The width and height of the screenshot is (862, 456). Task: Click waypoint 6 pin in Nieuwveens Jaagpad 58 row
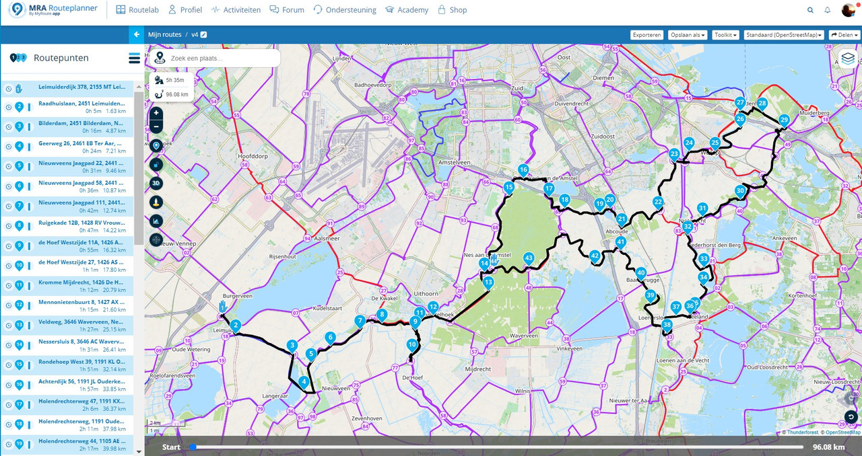(x=19, y=186)
